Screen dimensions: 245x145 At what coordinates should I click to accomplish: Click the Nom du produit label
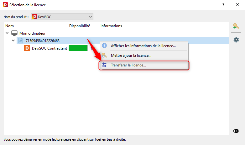tap(16, 17)
